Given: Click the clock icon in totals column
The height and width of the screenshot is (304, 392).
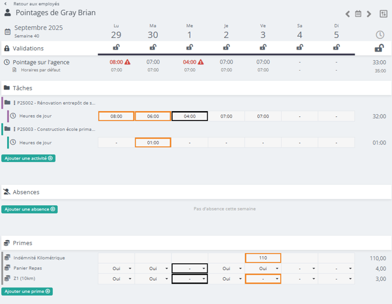Looking at the screenshot, I should 379,34.
